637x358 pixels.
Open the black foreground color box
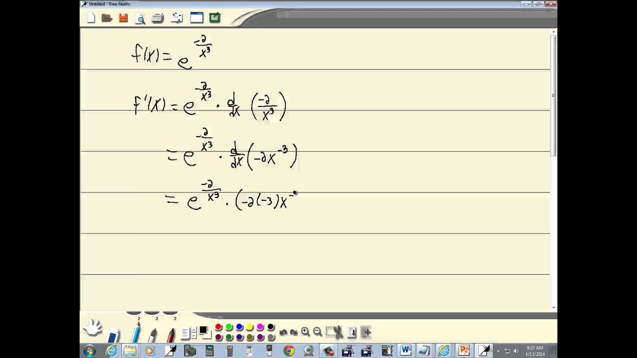(x=203, y=330)
